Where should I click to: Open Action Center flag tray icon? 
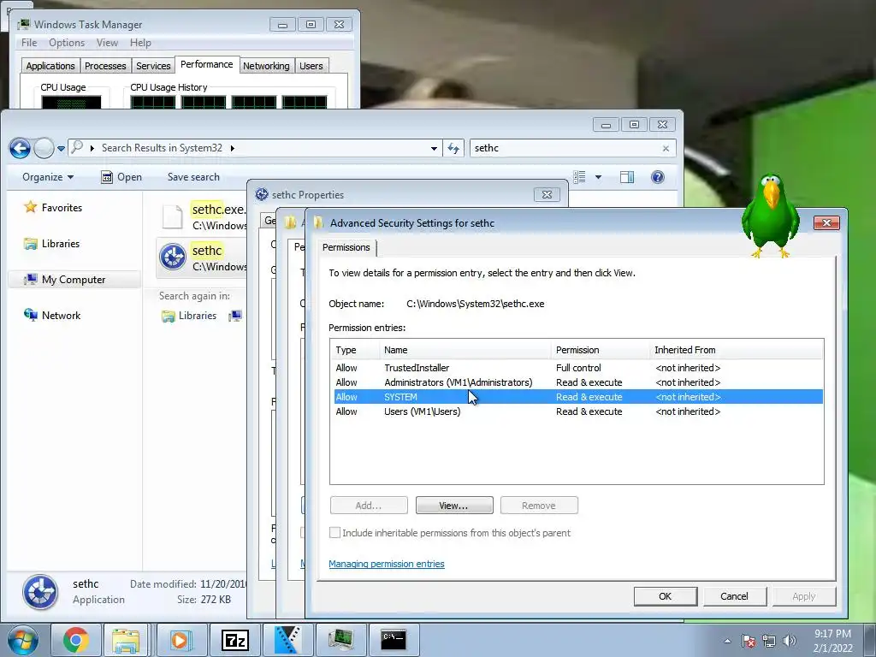coord(749,641)
